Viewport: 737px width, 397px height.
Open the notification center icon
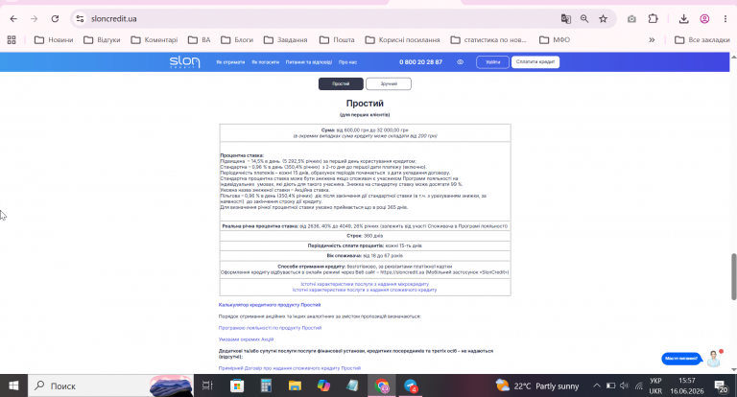click(721, 386)
